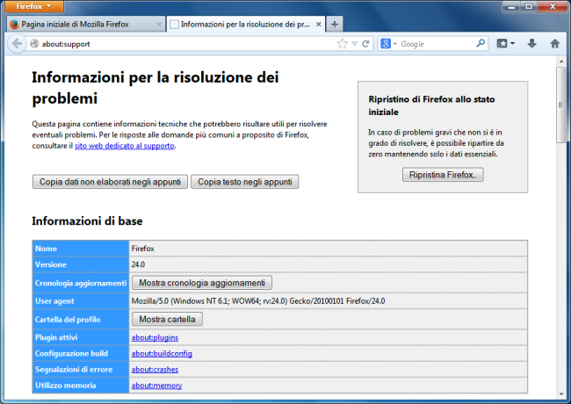Go to the home page icon
The width and height of the screenshot is (571, 404).
pyautogui.click(x=554, y=44)
